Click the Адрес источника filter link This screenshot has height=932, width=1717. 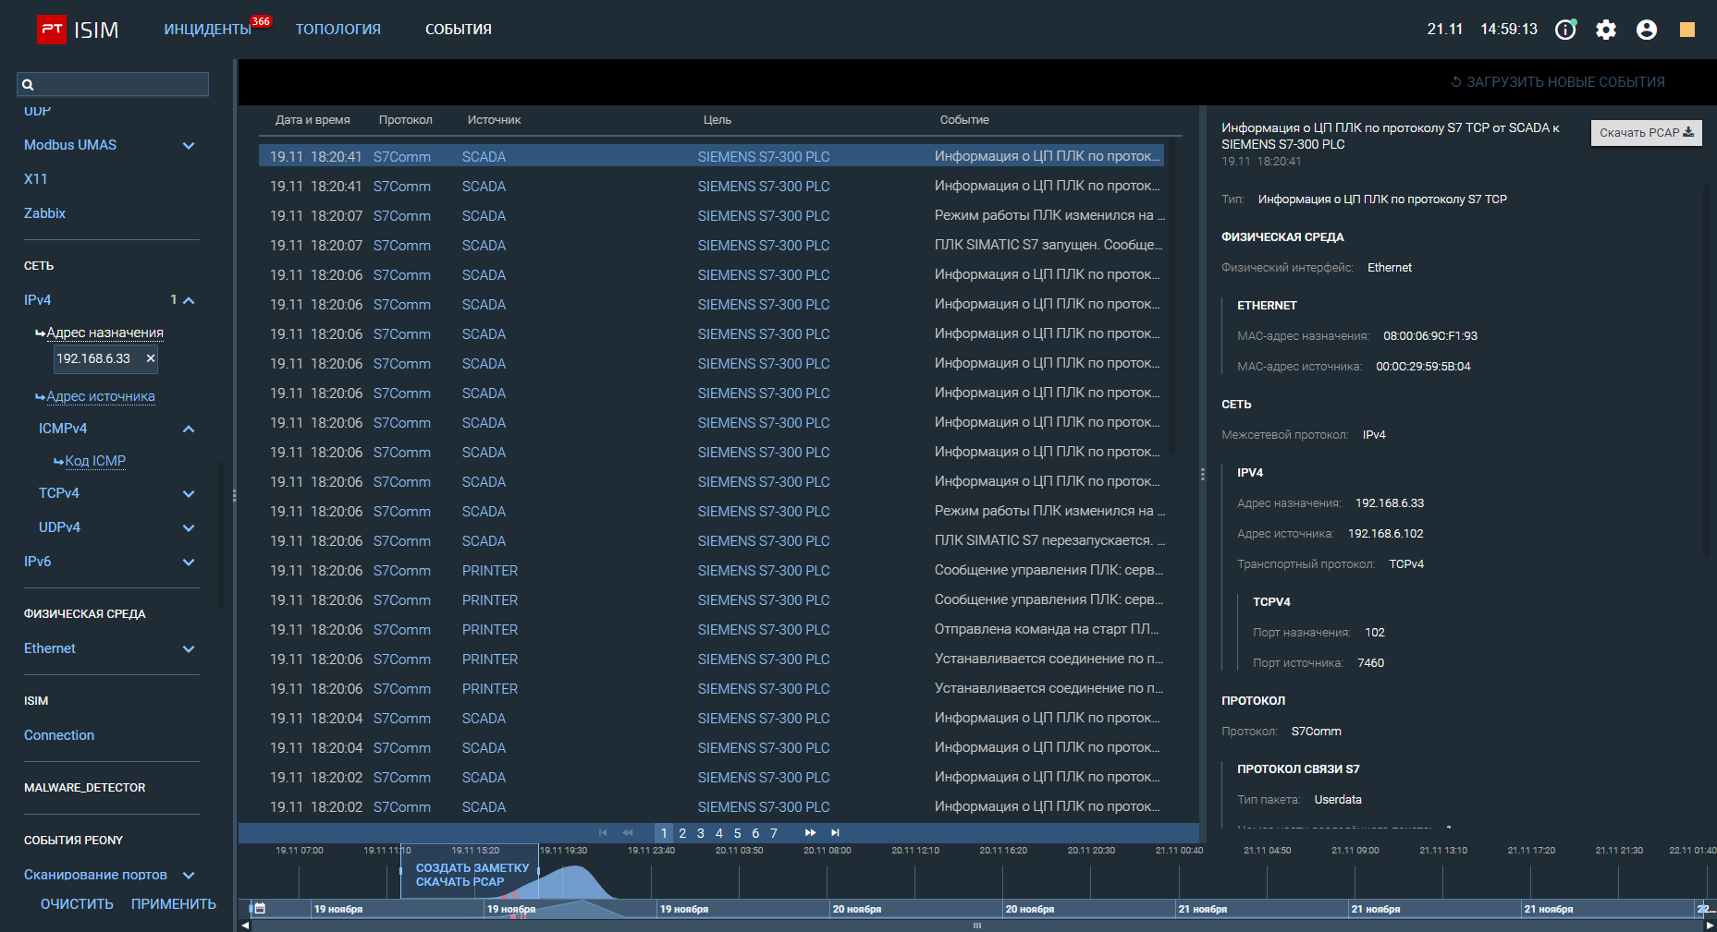tap(101, 396)
